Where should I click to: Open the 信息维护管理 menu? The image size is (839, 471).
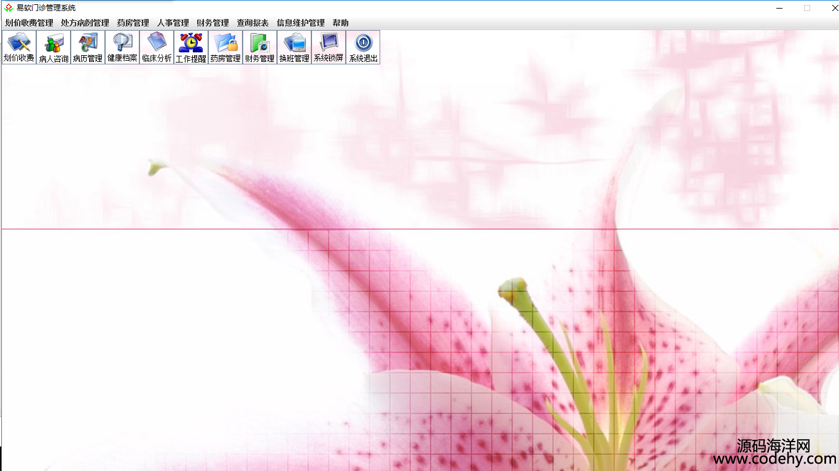[x=301, y=23]
